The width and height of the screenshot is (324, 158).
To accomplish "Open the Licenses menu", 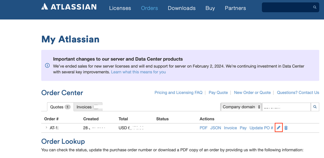I will coord(120,8).
